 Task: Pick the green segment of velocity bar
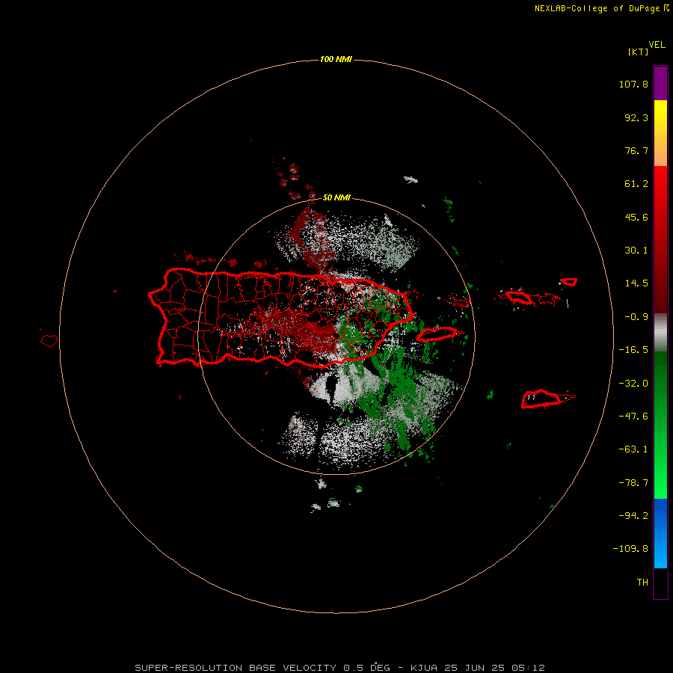[x=660, y=425]
